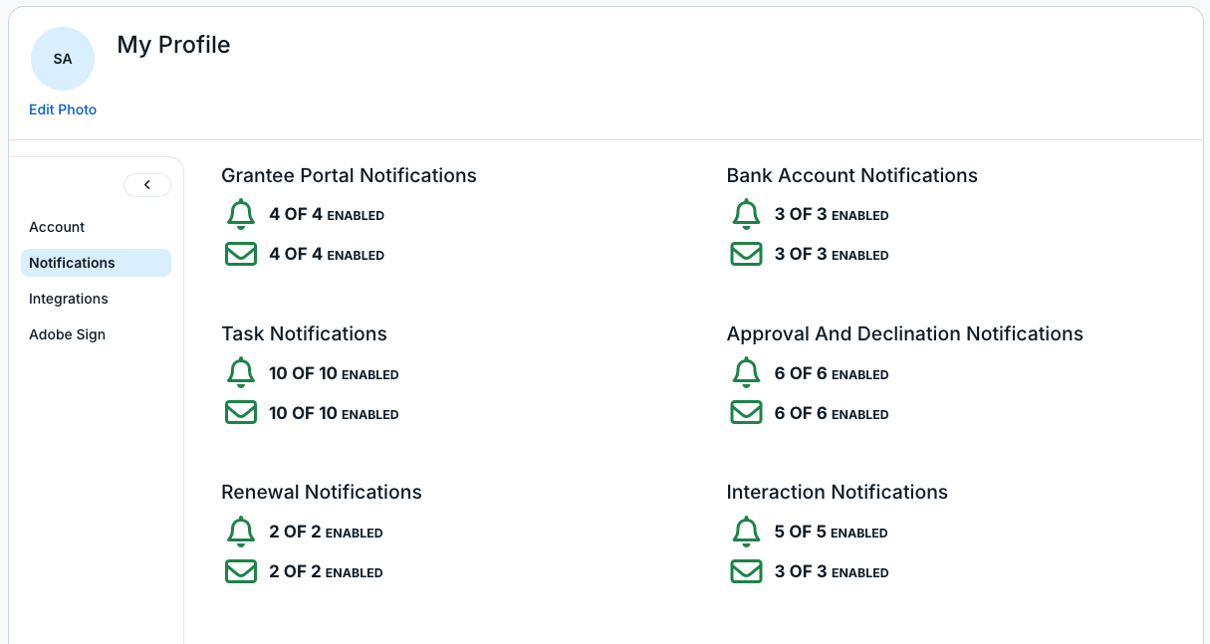Image resolution: width=1210 pixels, height=644 pixels.
Task: Open the Account section
Action: (57, 227)
